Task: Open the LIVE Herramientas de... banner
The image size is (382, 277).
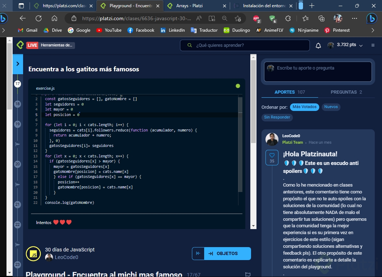Action: 51,45
